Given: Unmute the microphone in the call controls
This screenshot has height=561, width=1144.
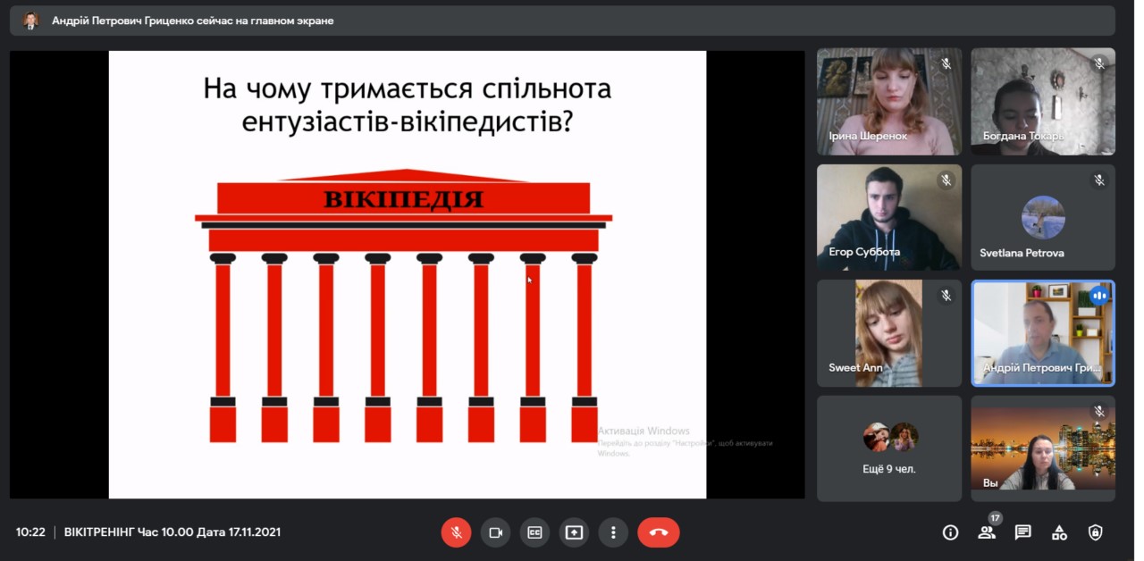Looking at the screenshot, I should coord(456,532).
